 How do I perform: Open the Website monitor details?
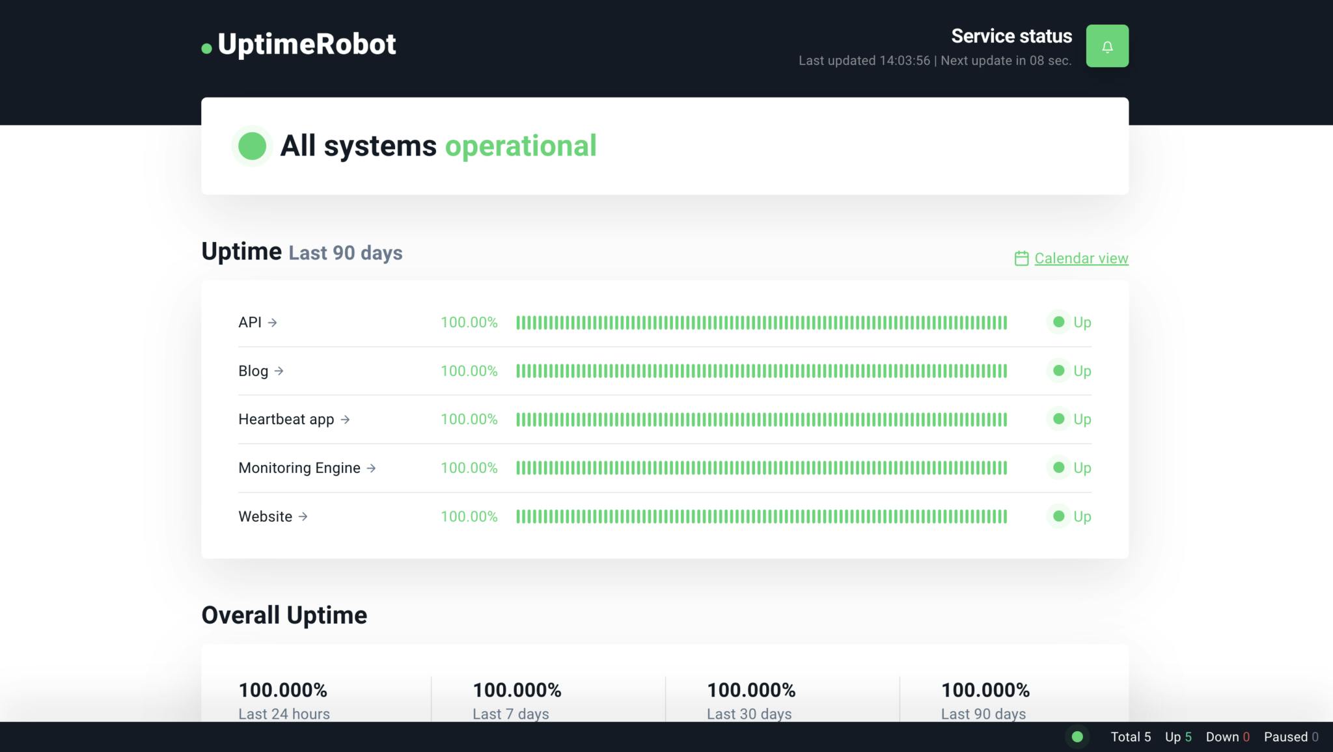coord(273,517)
